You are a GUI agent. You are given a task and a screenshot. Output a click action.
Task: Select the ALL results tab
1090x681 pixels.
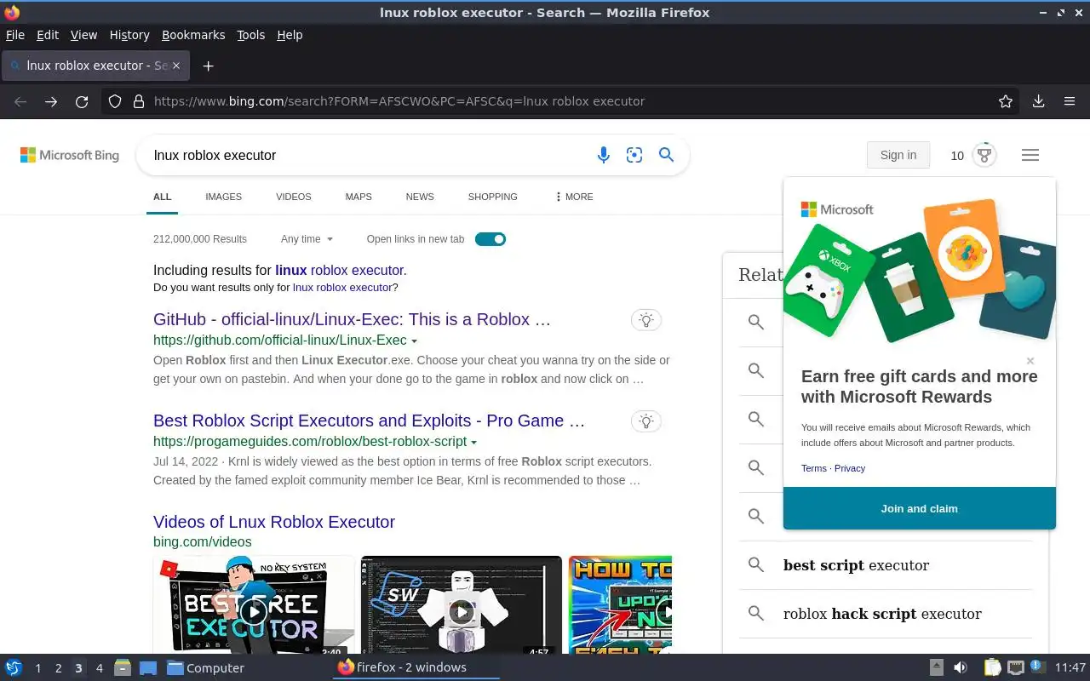(162, 197)
